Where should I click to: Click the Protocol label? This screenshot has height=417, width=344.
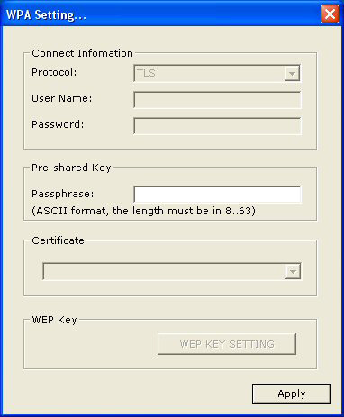point(54,72)
